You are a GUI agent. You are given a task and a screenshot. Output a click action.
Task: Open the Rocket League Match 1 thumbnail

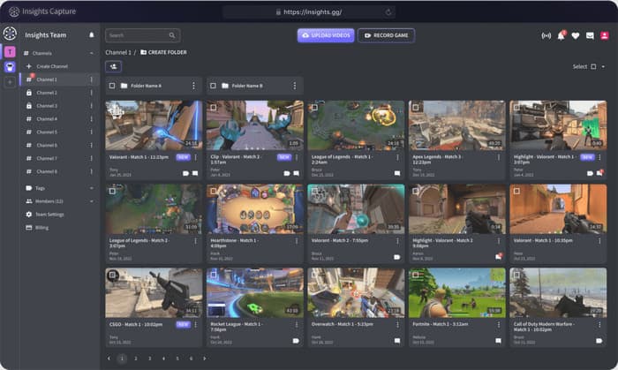click(x=255, y=292)
